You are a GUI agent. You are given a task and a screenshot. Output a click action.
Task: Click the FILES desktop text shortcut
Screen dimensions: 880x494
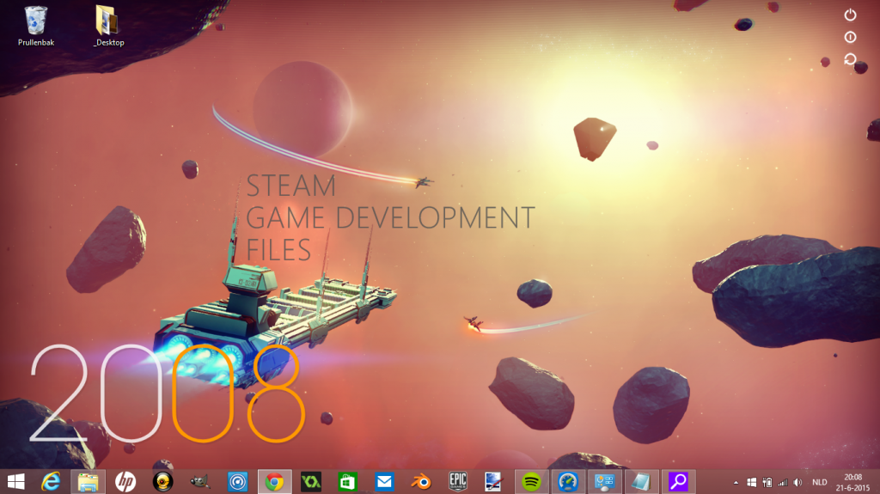(278, 250)
